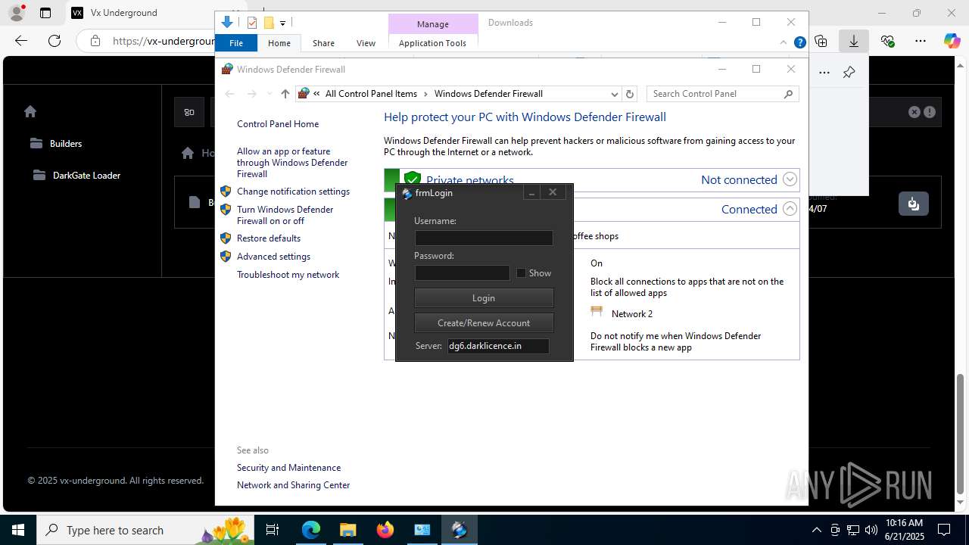The height and width of the screenshot is (545, 969).
Task: Click the Back arrow in Firewall window
Action: coord(230,94)
